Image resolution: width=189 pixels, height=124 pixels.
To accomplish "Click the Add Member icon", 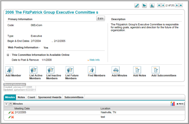I will click(x=9, y=70).
